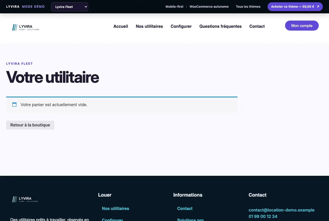Open the Lyvira Fleet theme selector dropdown
329x221 pixels.
click(x=70, y=7)
